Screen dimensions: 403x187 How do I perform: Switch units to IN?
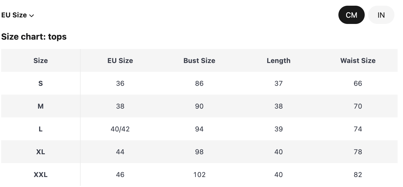(381, 15)
